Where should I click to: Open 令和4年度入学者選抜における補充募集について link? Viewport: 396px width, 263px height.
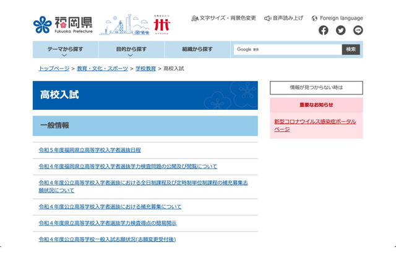pyautogui.click(x=110, y=207)
